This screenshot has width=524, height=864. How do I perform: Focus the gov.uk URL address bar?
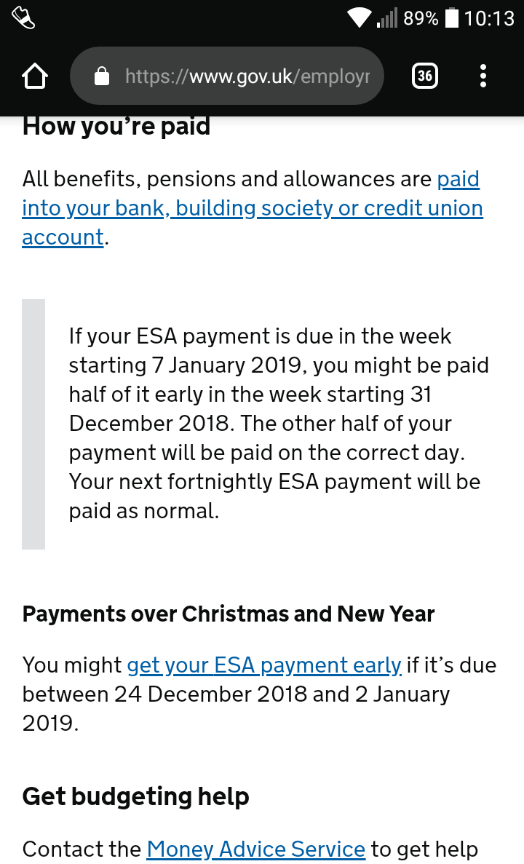tap(227, 76)
